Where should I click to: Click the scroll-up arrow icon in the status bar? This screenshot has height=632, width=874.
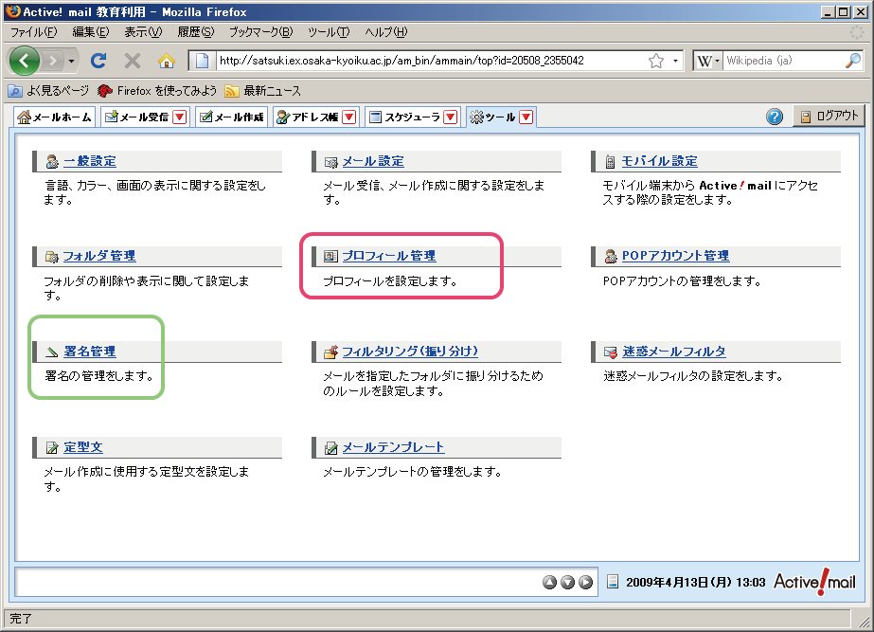pyautogui.click(x=550, y=582)
